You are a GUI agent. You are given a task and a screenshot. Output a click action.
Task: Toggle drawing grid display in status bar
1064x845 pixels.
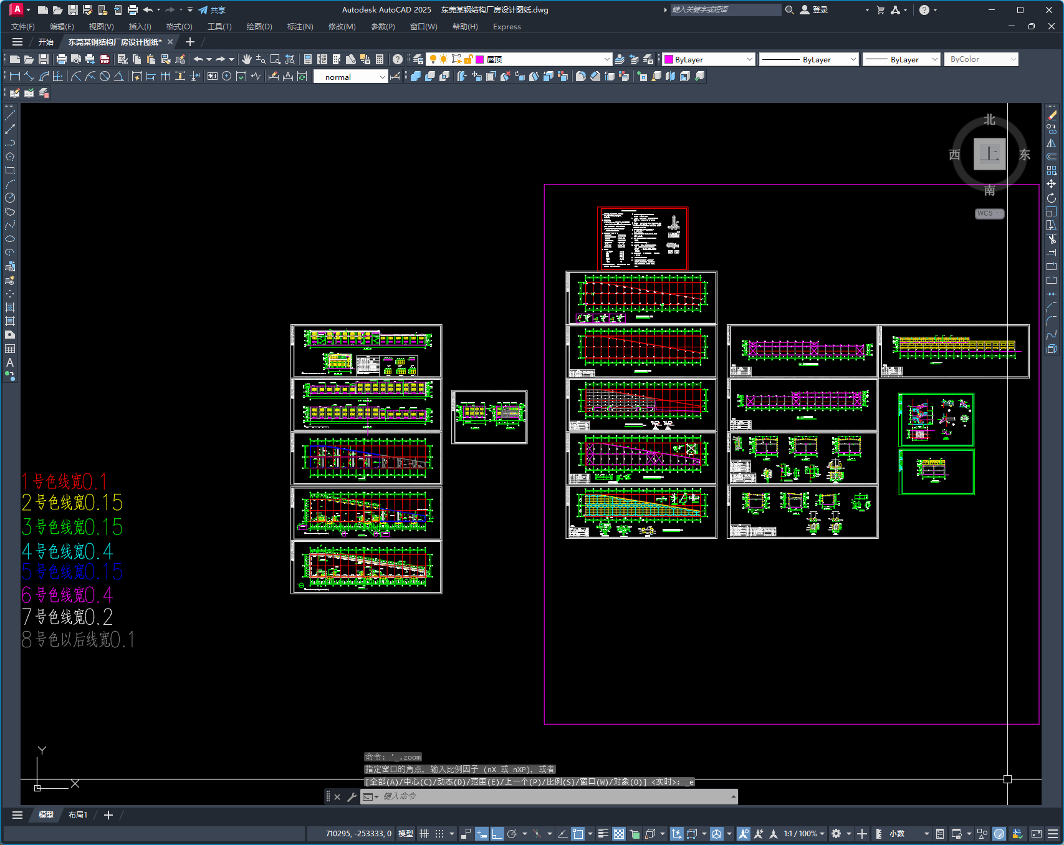click(x=424, y=834)
